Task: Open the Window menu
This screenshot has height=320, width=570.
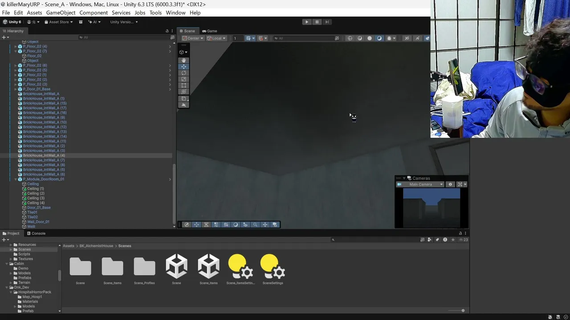Action: [175, 12]
